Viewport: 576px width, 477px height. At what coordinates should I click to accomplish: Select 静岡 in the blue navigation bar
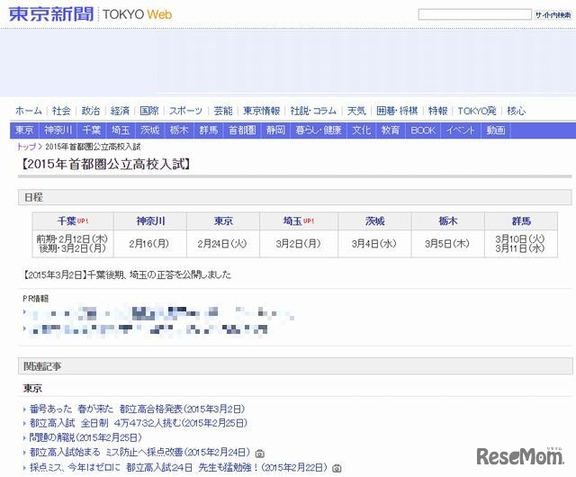(x=275, y=130)
